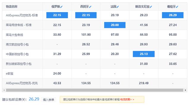Choose the 41.56 price cell
This screenshot has height=108, width=190.
pyautogui.click(x=144, y=25)
